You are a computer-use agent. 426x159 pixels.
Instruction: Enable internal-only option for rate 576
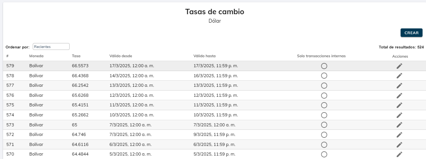324,95
